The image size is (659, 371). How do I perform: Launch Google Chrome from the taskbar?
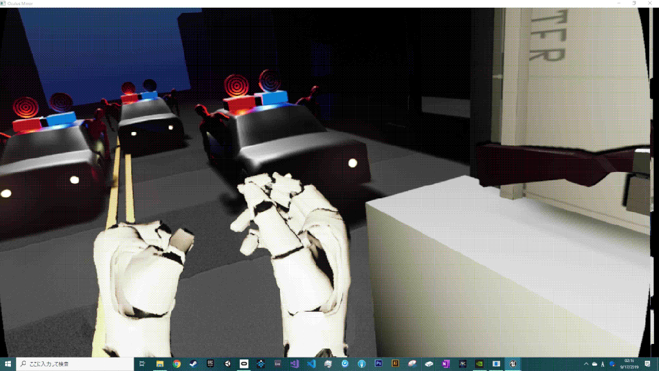(x=176, y=364)
